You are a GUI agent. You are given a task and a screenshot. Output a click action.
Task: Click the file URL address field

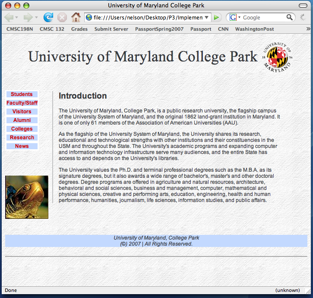(148, 18)
